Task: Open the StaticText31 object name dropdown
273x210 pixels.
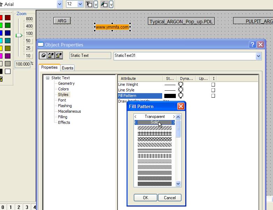Action: point(258,56)
